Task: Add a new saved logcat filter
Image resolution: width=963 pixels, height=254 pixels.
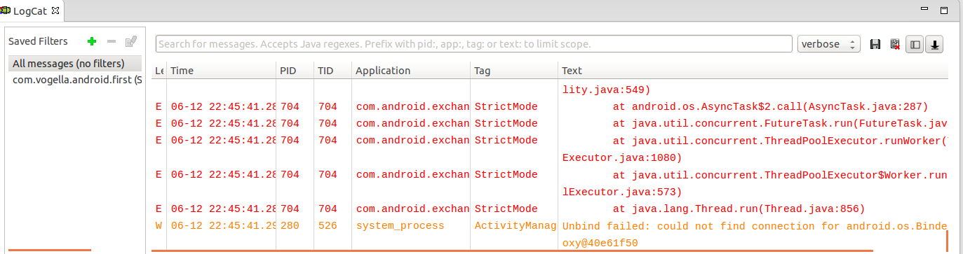Action: coord(91,42)
